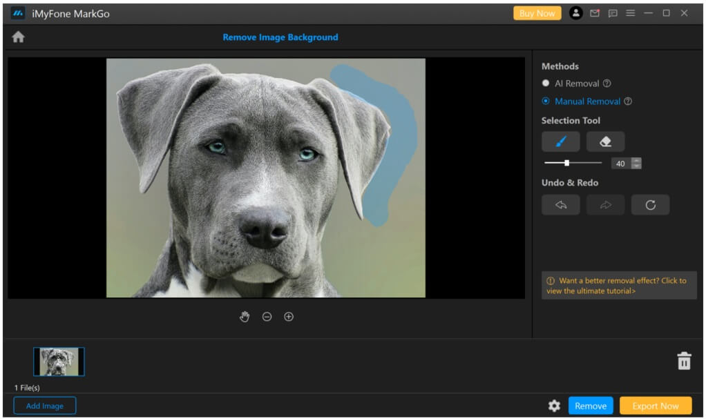Minimize the MarkGo window
The image size is (706, 419).
pos(649,13)
